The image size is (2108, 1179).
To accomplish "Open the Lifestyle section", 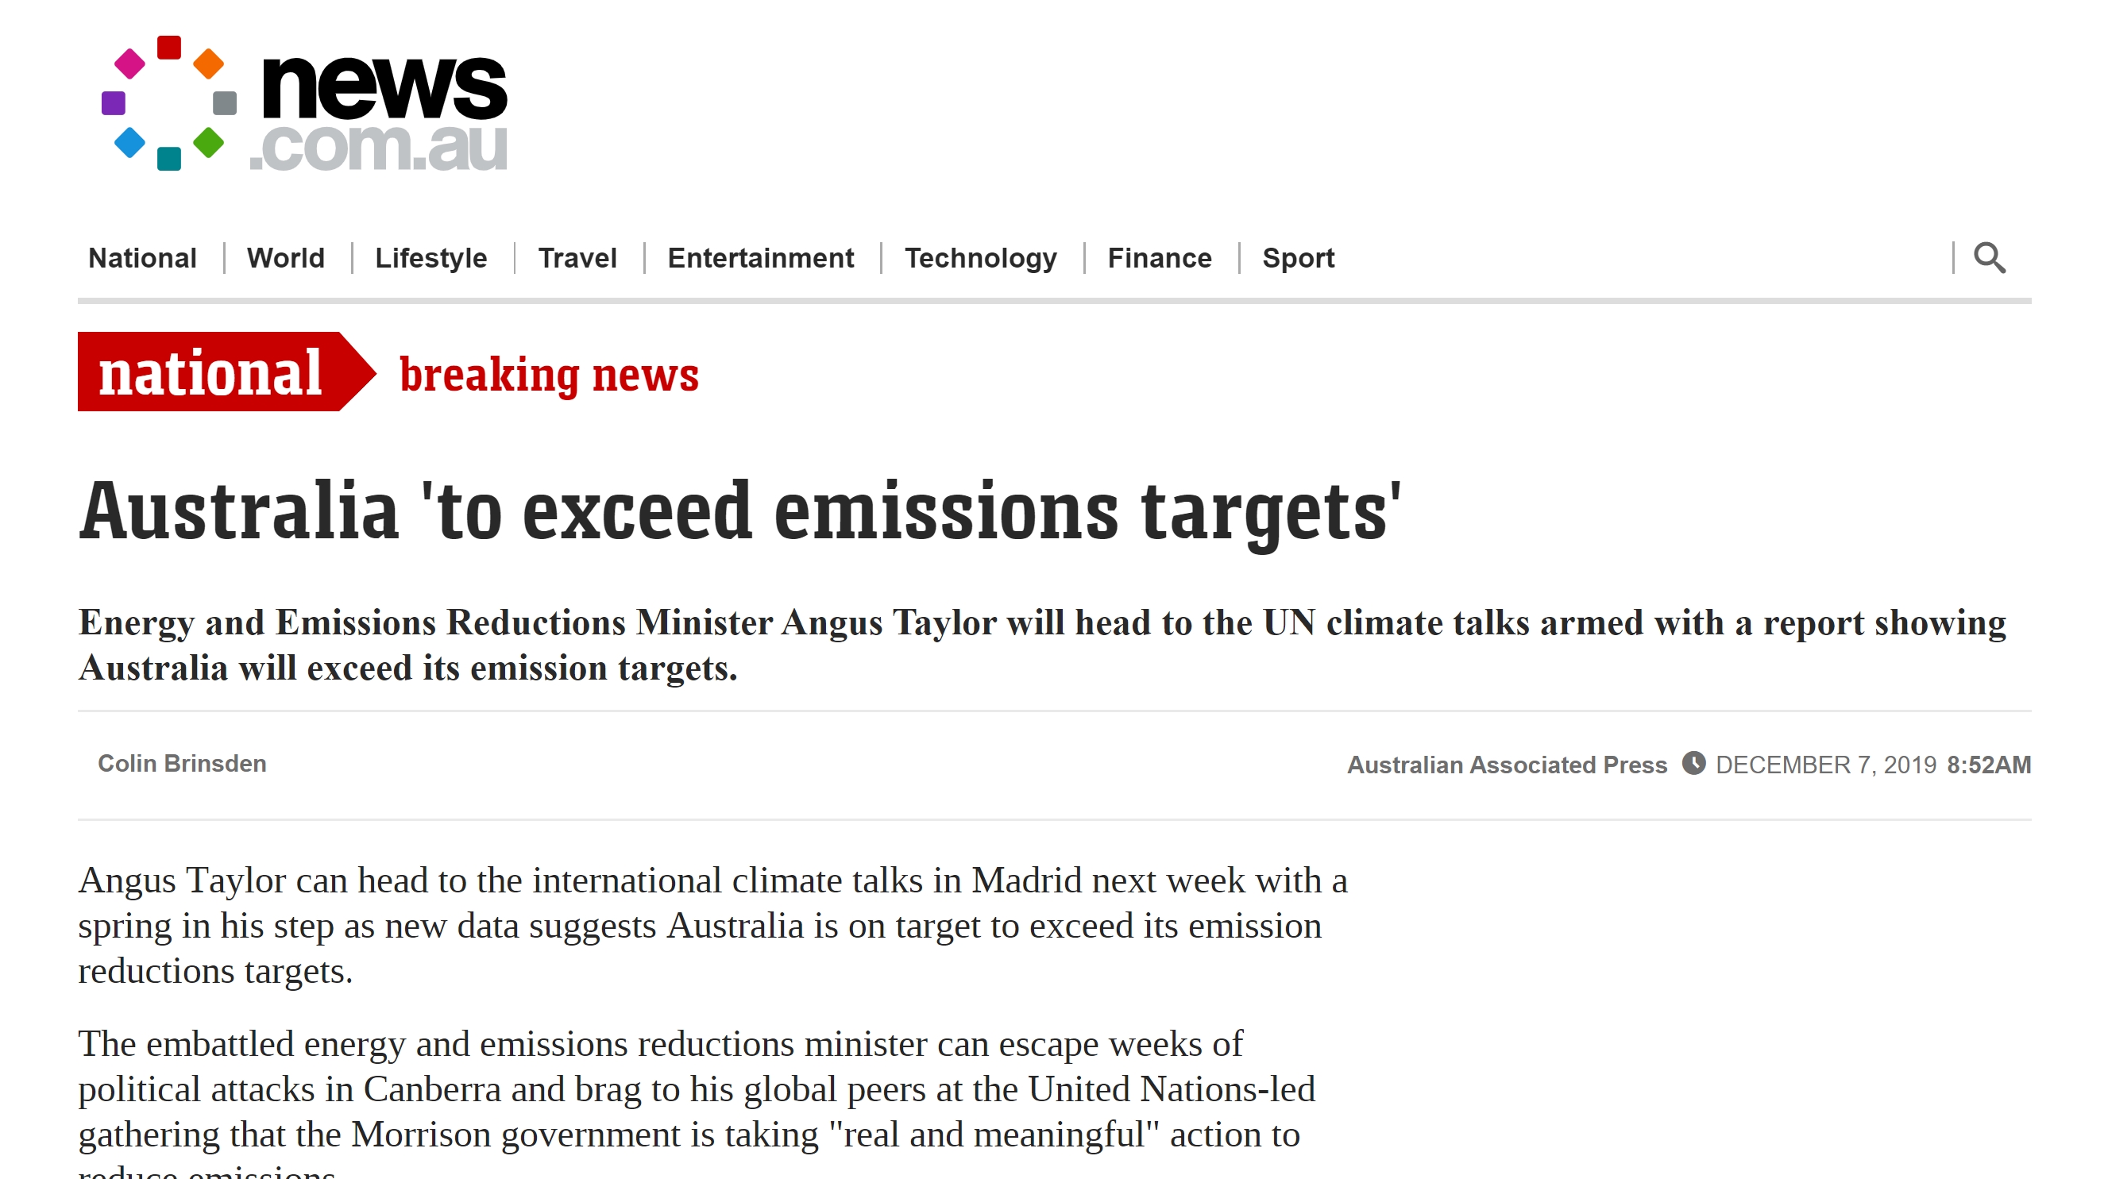I will coord(430,258).
